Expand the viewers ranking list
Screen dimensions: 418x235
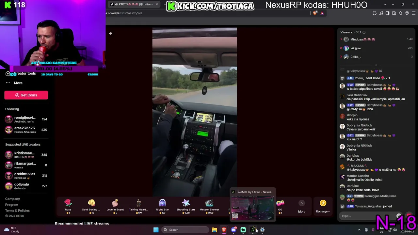(376, 65)
